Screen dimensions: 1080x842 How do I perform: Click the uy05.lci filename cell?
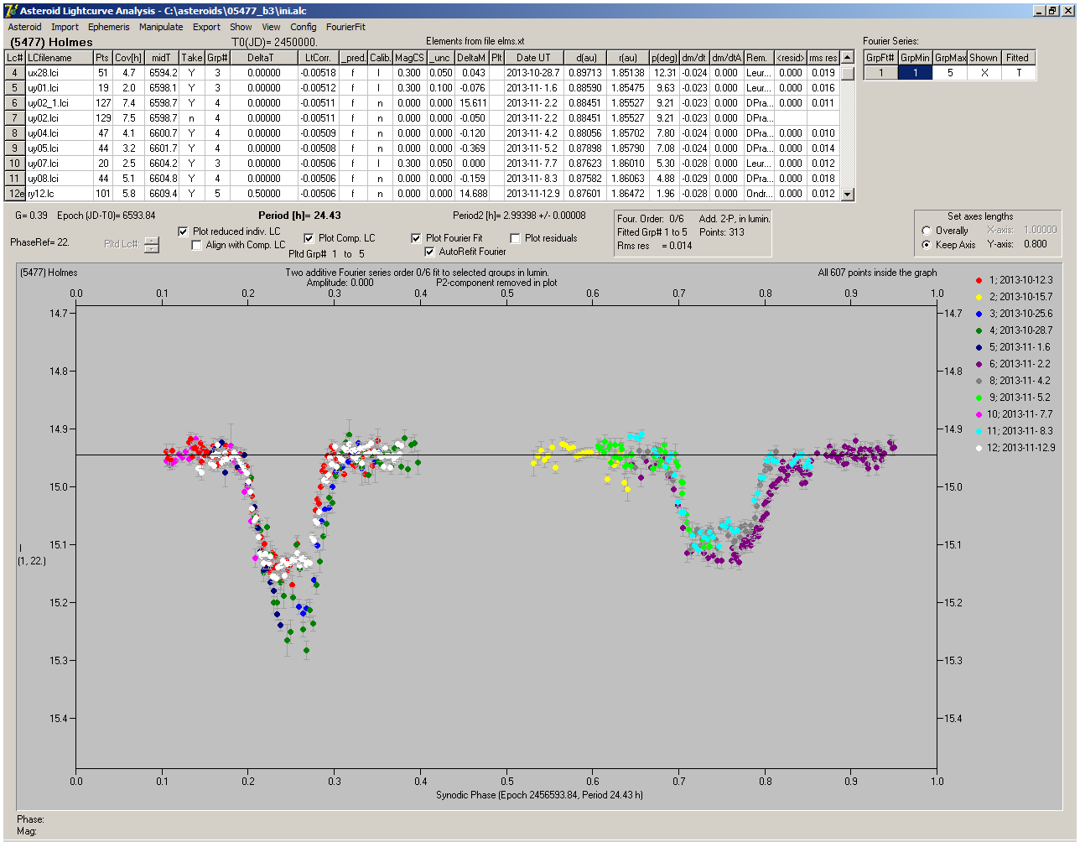pos(59,148)
